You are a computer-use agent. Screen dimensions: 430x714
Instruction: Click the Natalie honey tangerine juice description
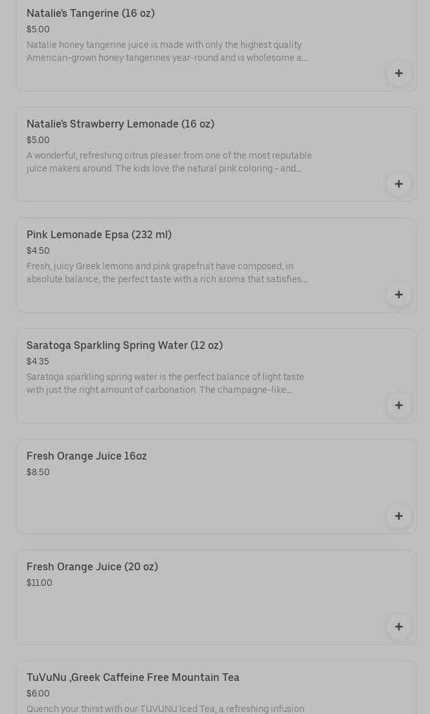[x=166, y=51]
